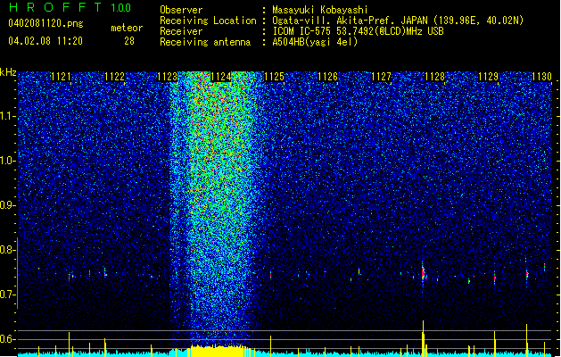This screenshot has width=561, height=357.
Task: Click the 0.8 kHz frequency axis label
Action: 8,250
